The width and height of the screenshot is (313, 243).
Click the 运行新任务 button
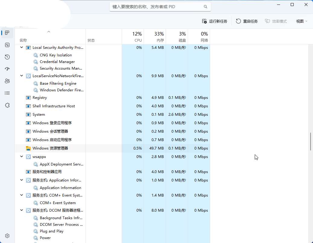click(x=215, y=21)
